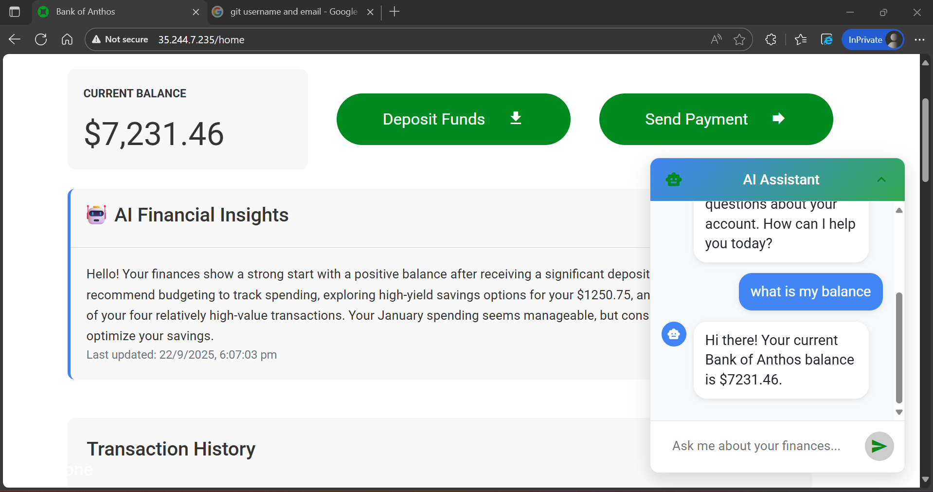Click the robot avatar next to balance reply
This screenshot has height=492, width=933.
(x=674, y=334)
